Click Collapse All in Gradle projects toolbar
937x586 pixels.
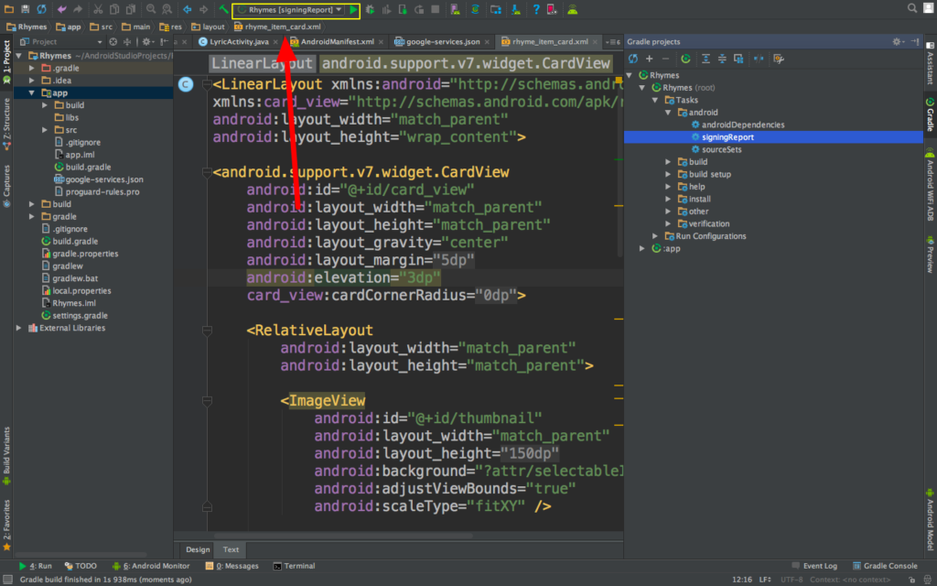coord(722,59)
